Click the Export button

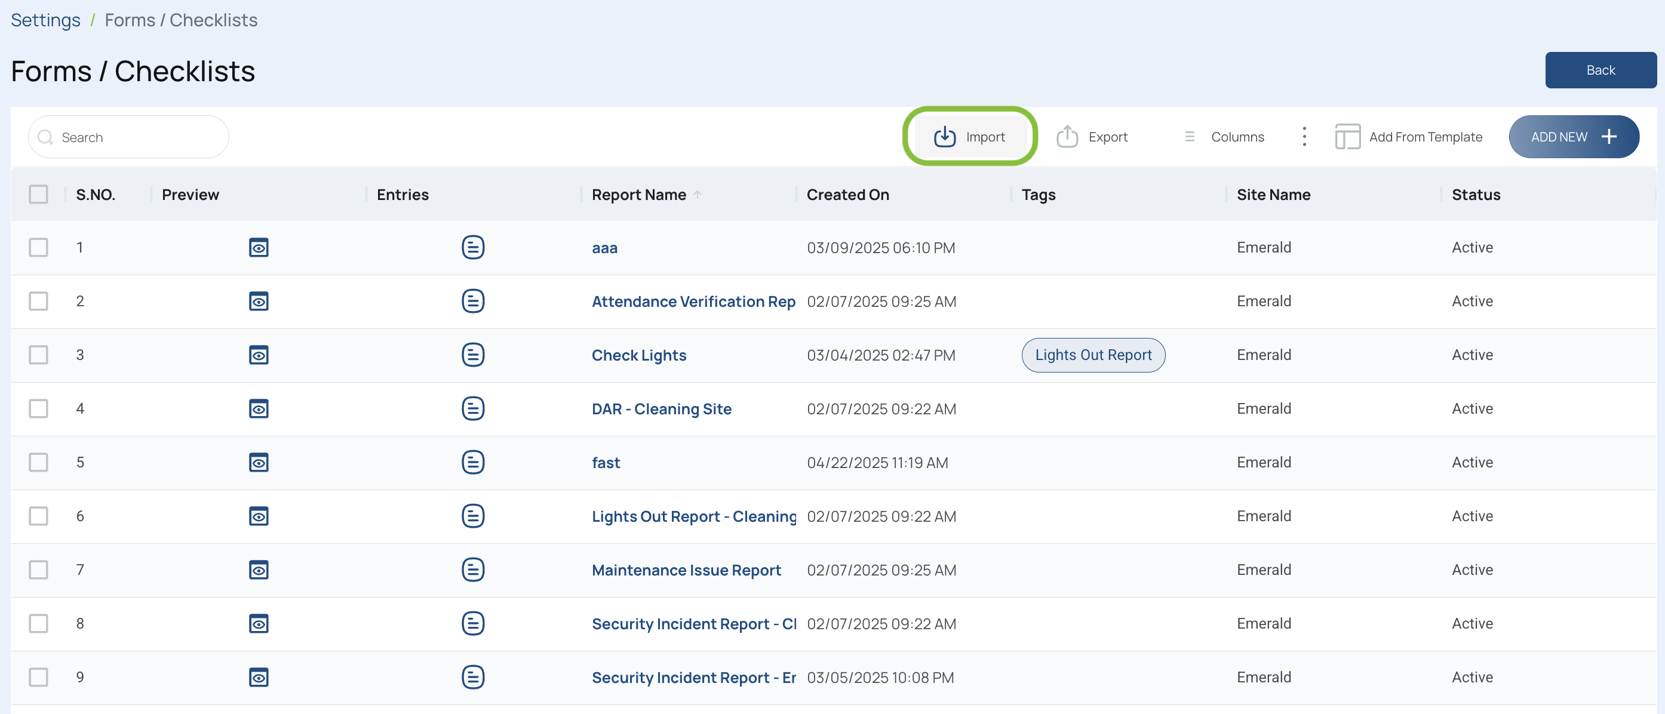pyautogui.click(x=1092, y=136)
